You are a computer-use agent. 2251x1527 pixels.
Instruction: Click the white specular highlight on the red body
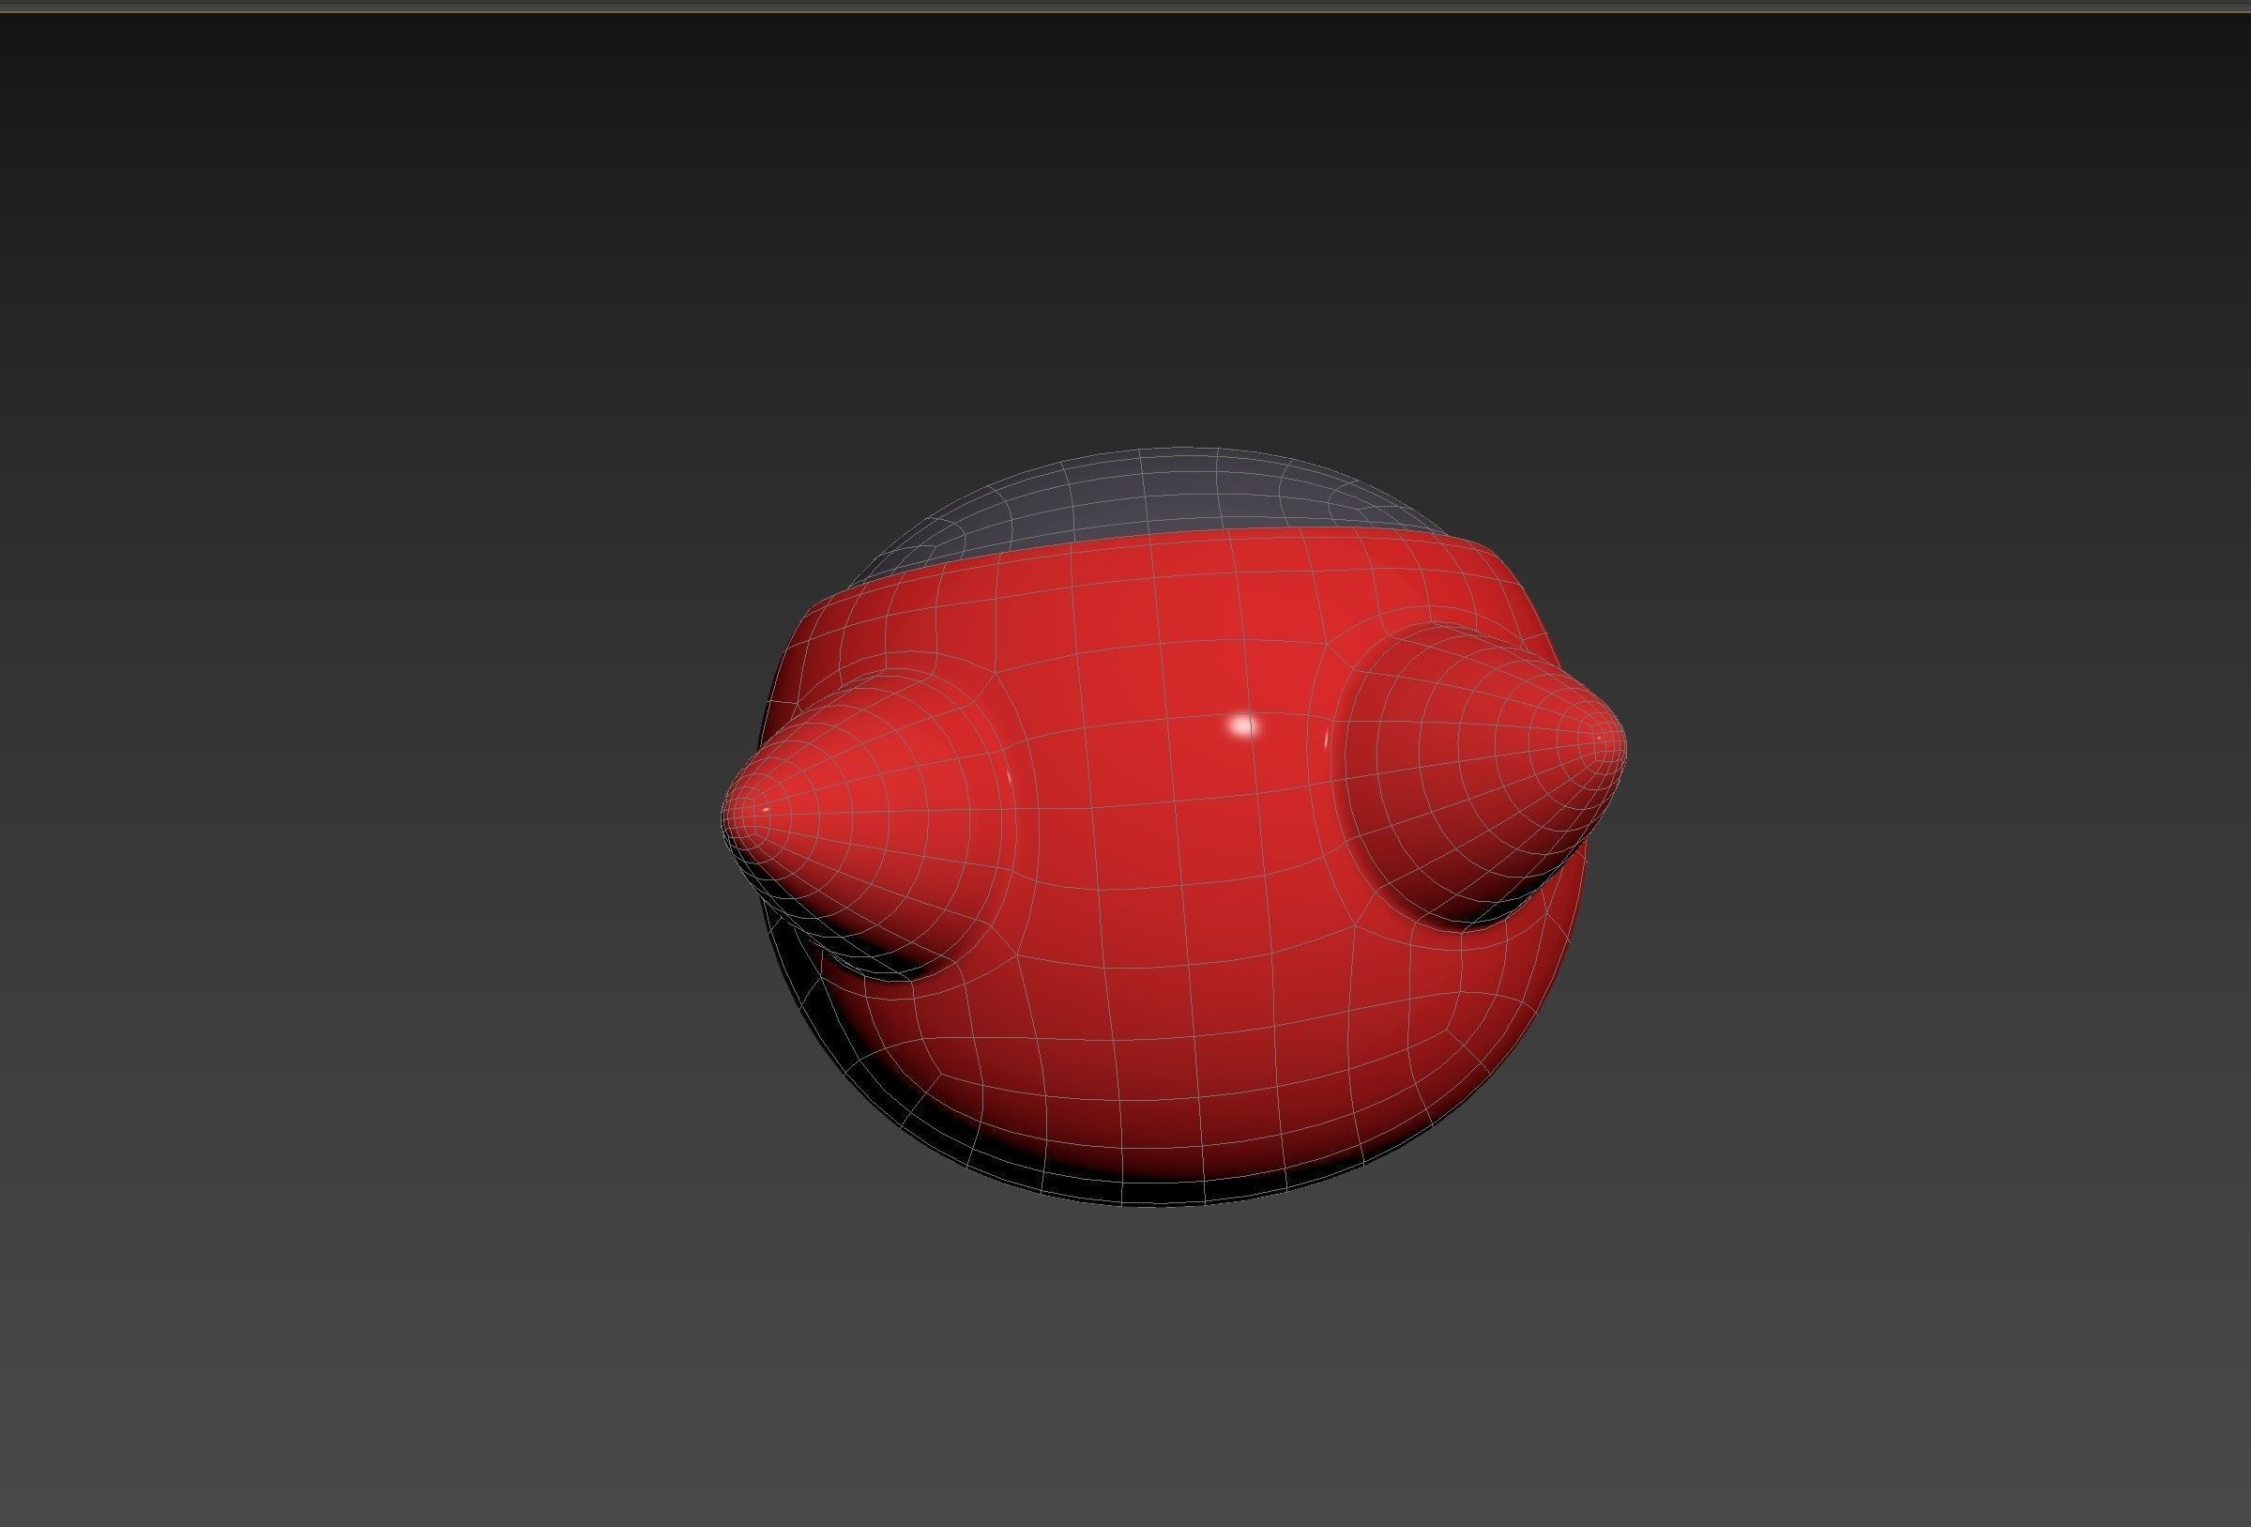1243,725
